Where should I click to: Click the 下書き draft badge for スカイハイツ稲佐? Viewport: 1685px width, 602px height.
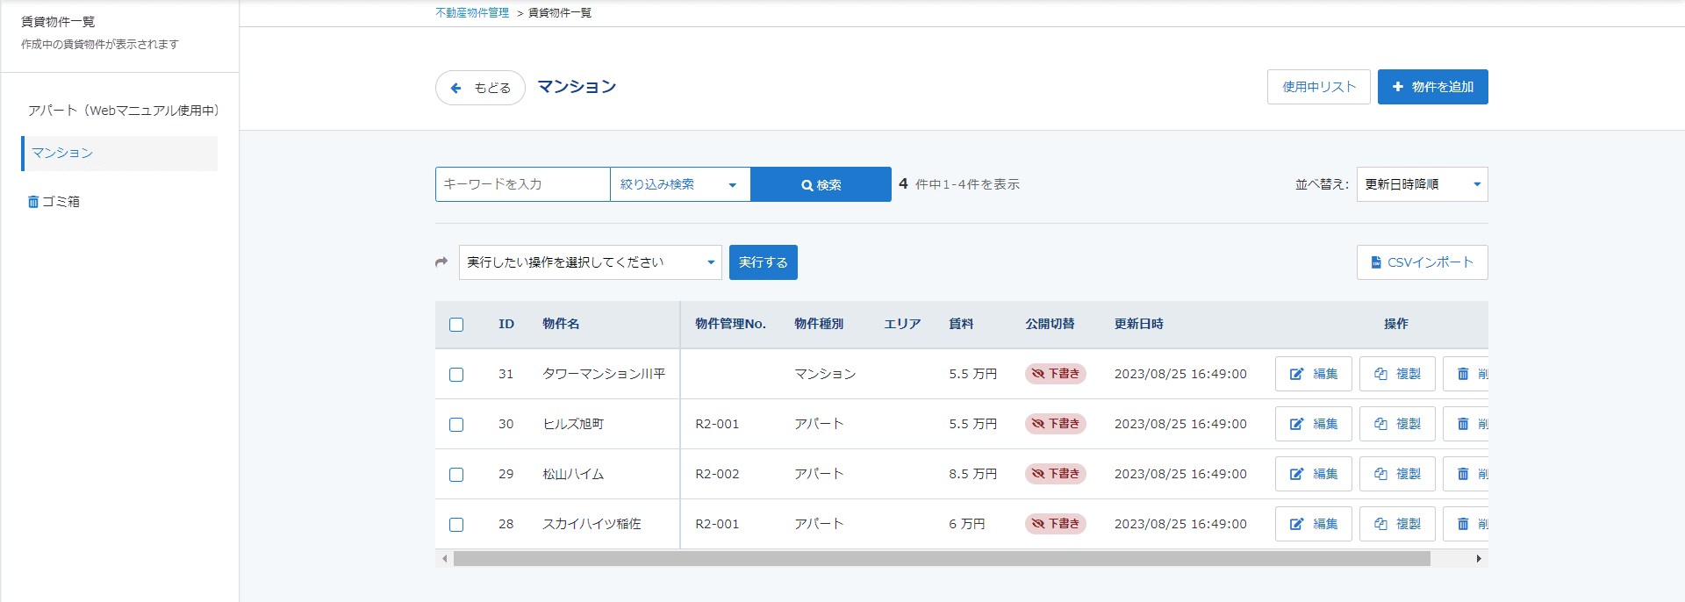click(1056, 524)
